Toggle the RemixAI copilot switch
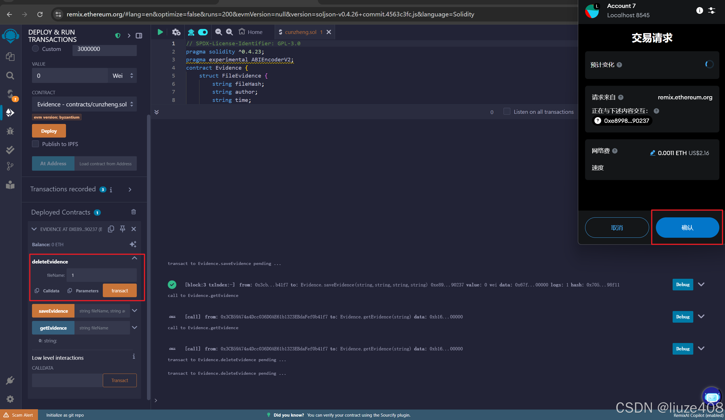The image size is (725, 420). (x=203, y=32)
